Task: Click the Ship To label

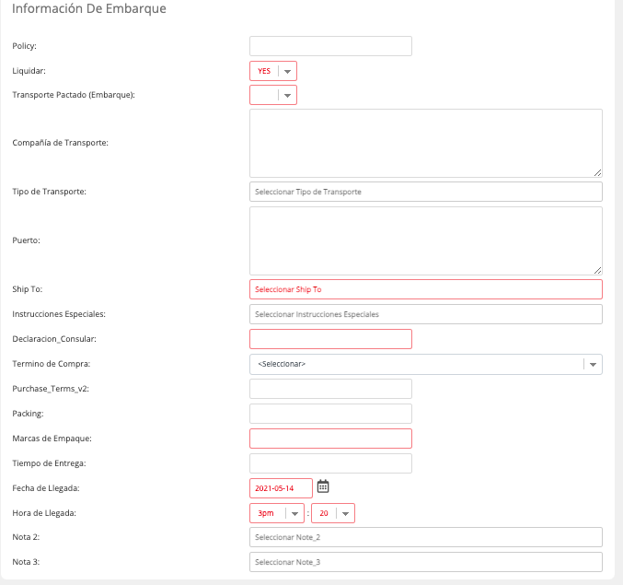Action: tap(28, 289)
